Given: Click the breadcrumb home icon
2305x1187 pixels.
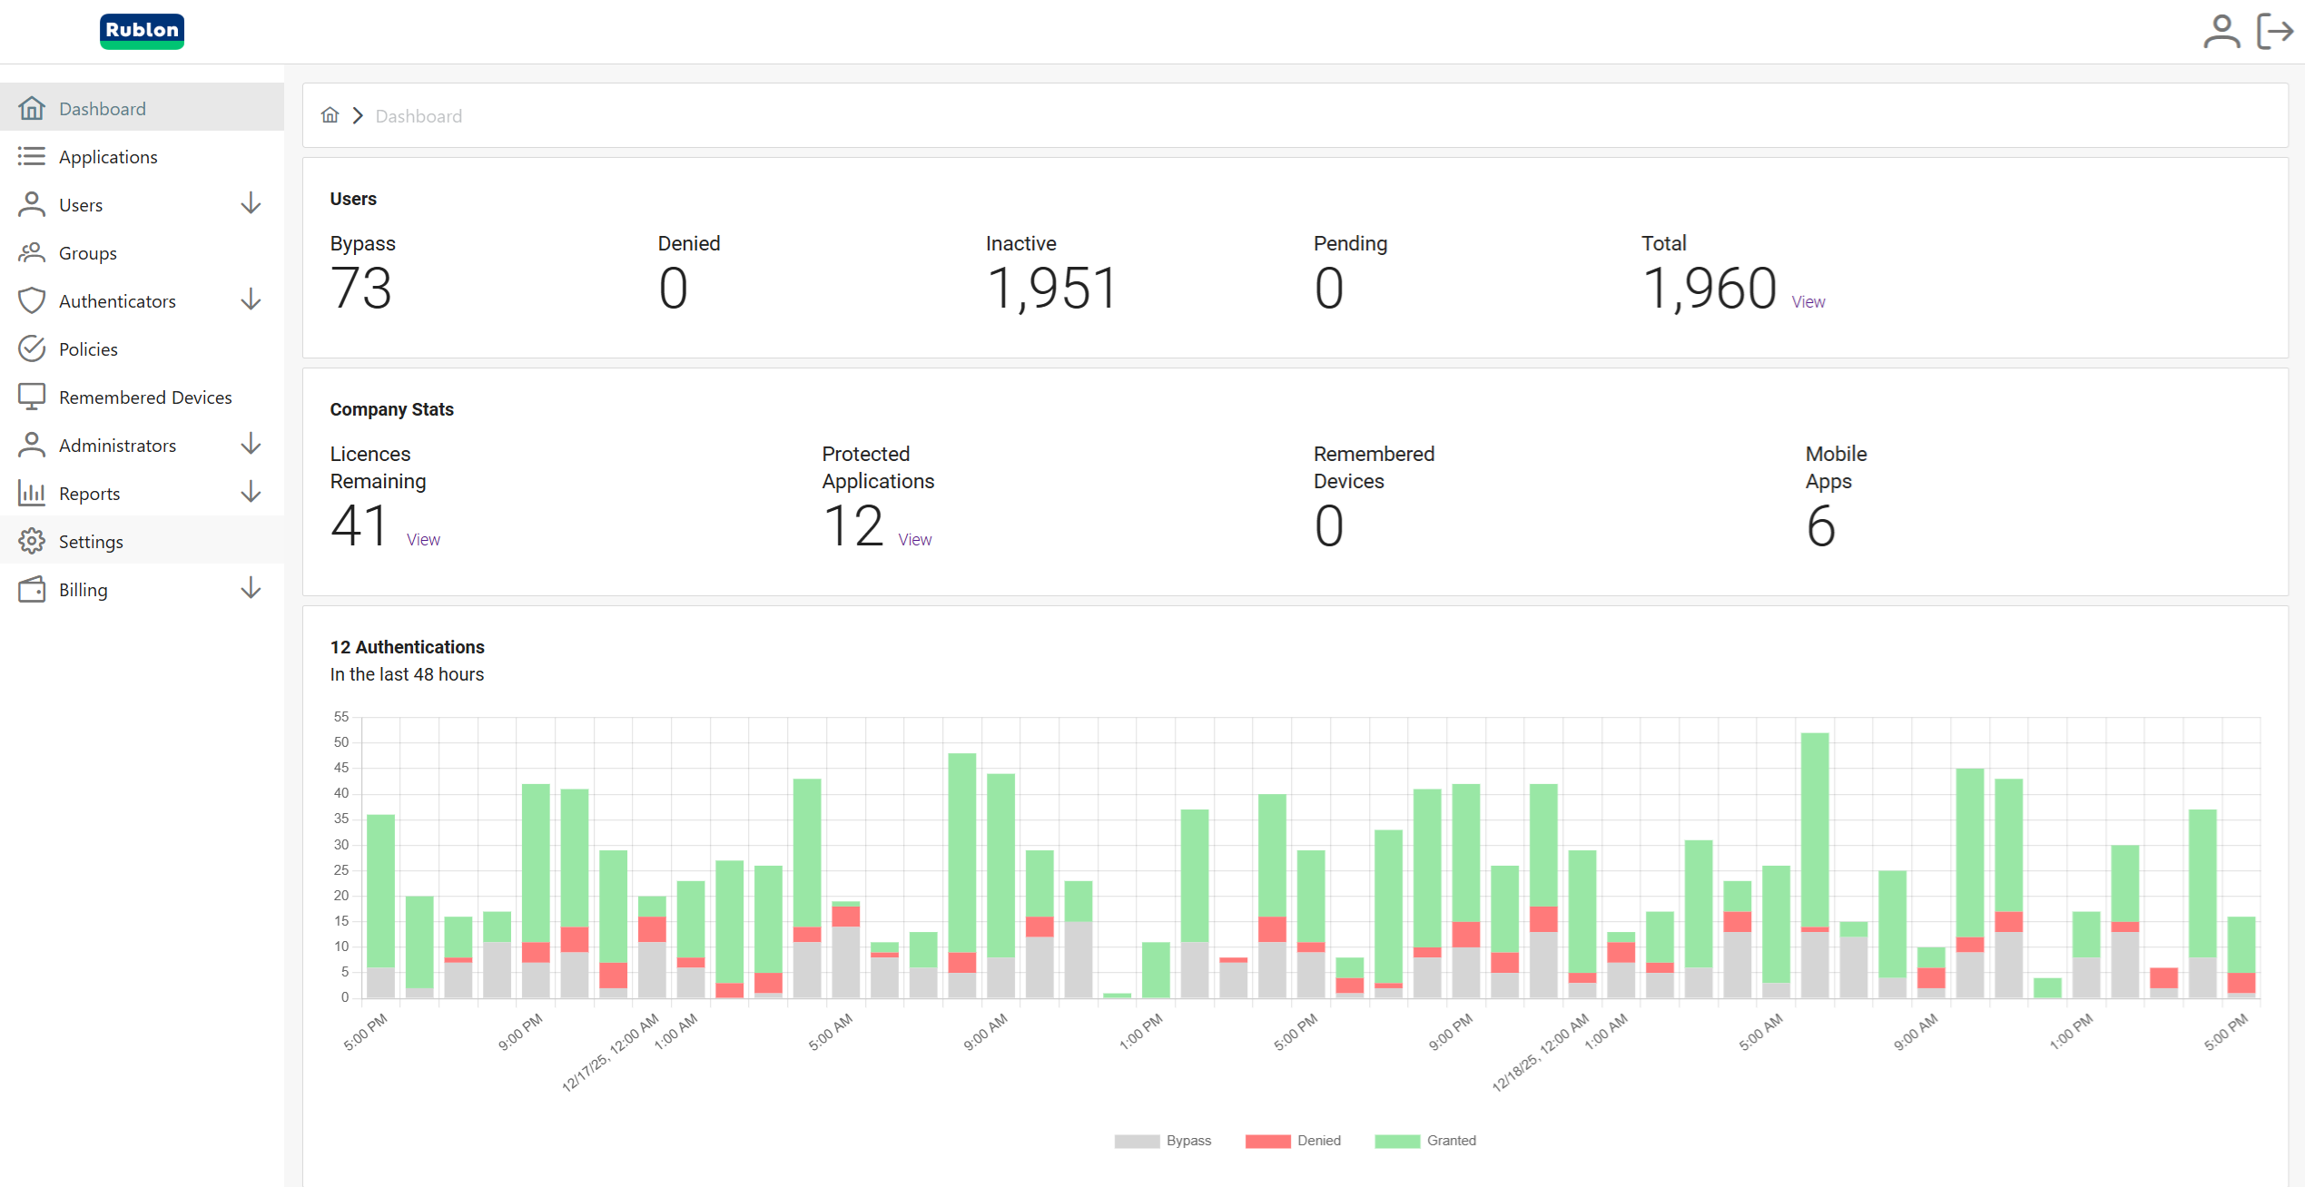Looking at the screenshot, I should [x=330, y=115].
